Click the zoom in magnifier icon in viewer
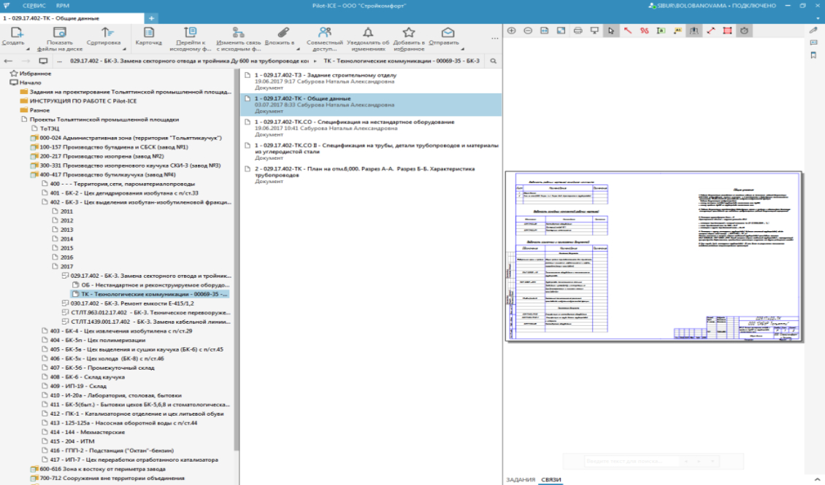The width and height of the screenshot is (825, 485). tap(511, 31)
